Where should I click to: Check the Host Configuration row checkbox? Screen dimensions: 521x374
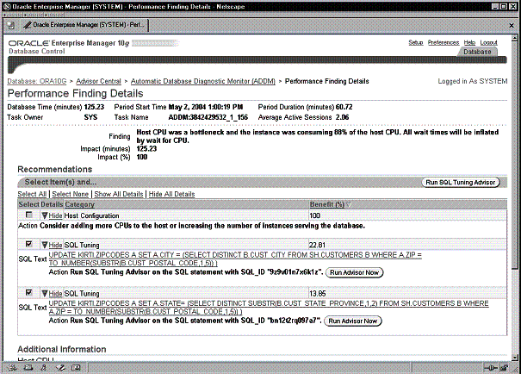coord(29,215)
